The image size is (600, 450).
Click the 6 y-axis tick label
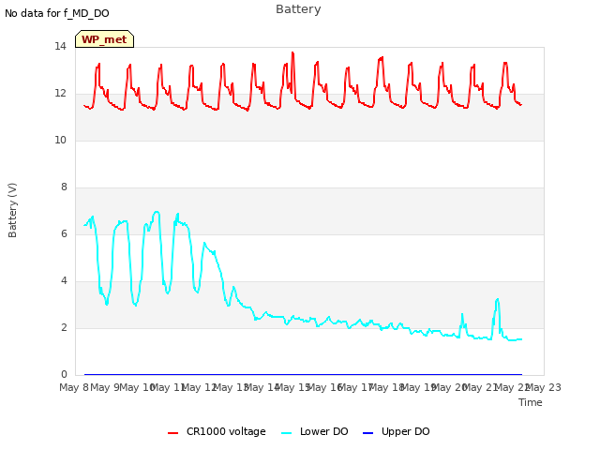click(x=64, y=233)
